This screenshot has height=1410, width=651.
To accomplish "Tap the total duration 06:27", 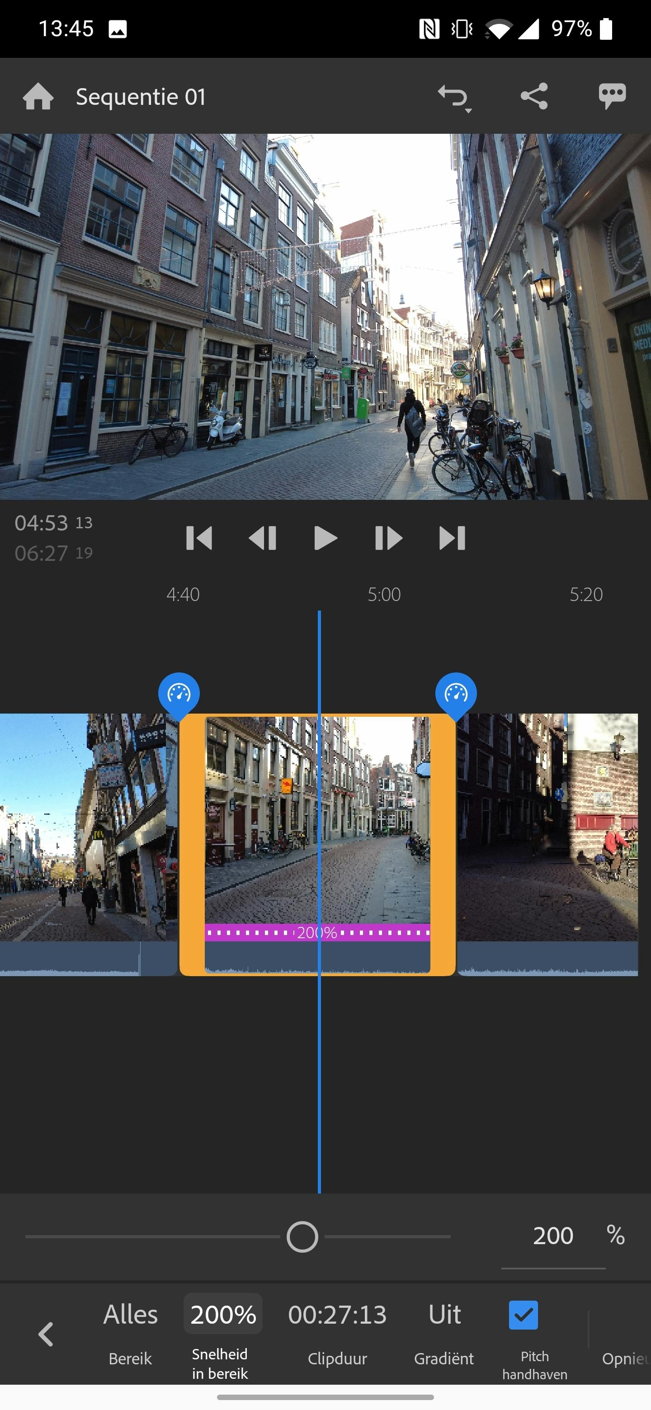I will coord(53,554).
